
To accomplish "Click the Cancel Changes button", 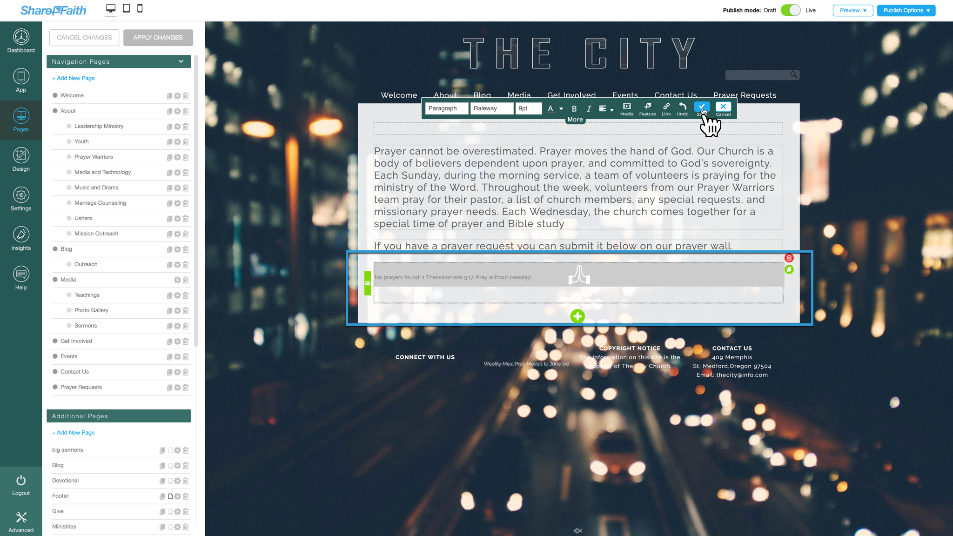I will point(84,38).
